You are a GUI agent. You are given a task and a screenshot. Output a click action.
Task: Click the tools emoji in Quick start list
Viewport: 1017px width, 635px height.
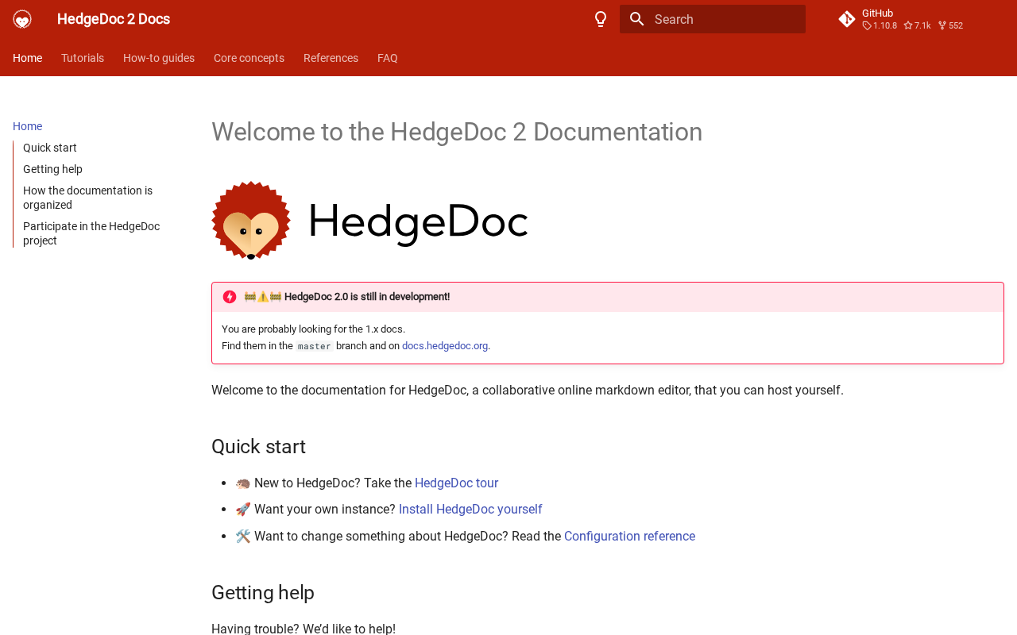pyautogui.click(x=243, y=537)
